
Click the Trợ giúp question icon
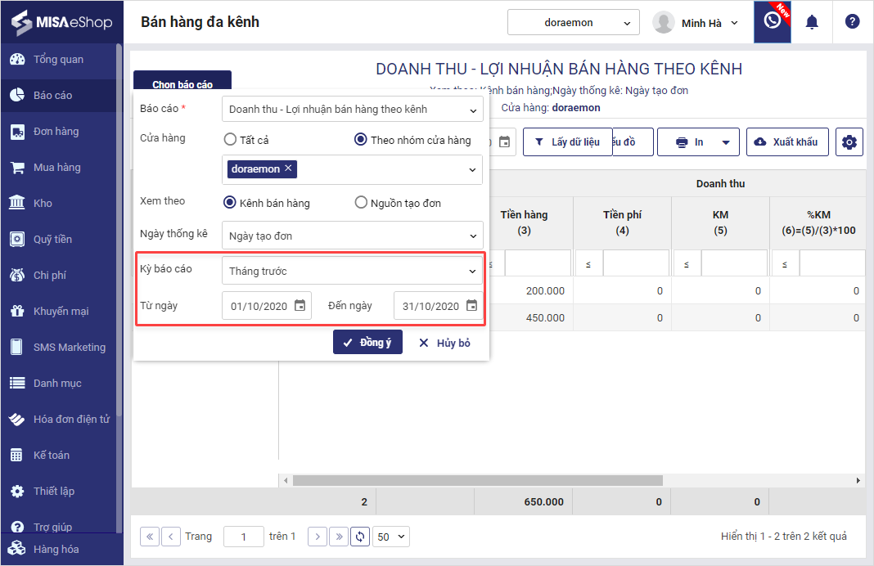[17, 527]
